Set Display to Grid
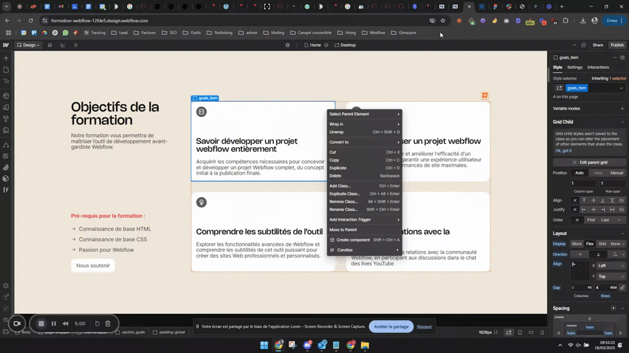 602,244
